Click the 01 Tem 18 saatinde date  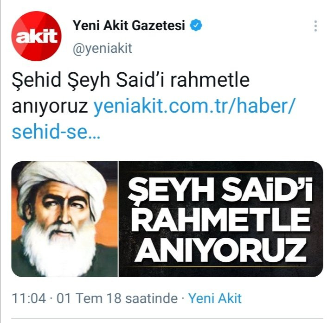(117, 298)
